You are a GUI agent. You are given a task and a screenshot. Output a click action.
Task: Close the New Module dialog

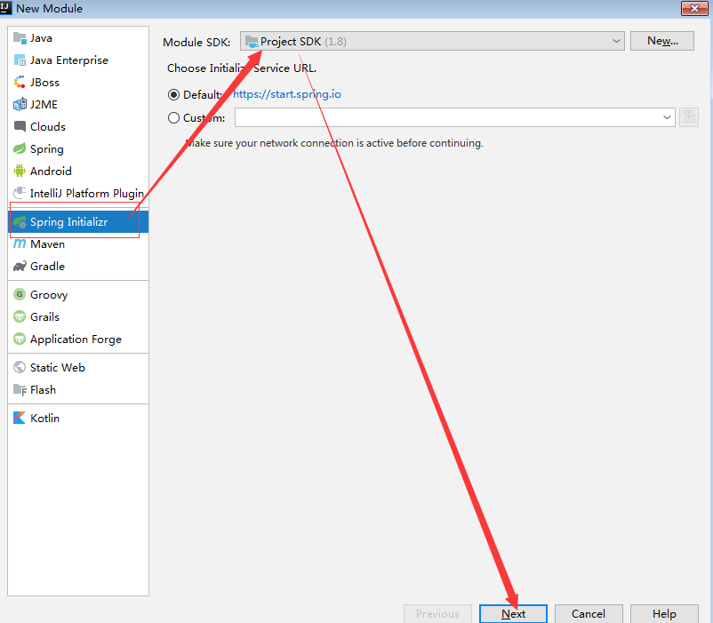[x=694, y=8]
